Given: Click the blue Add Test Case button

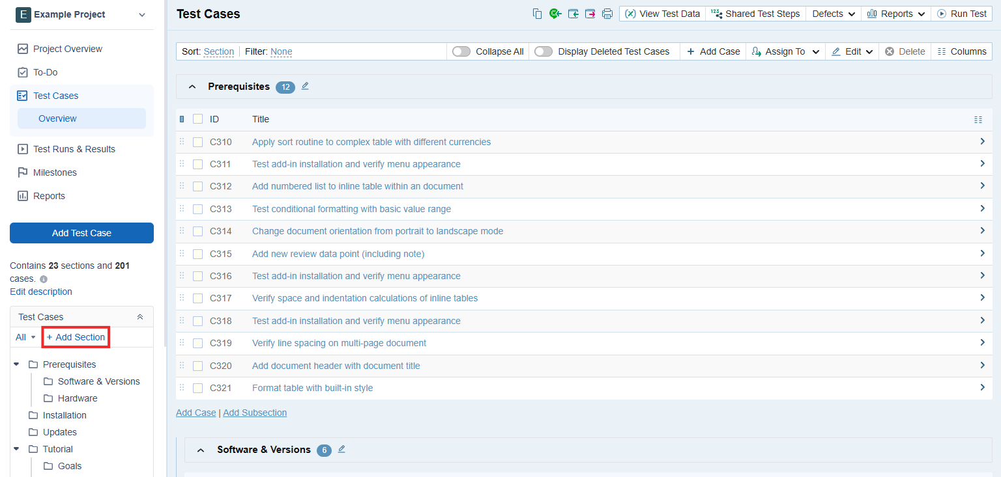Looking at the screenshot, I should tap(81, 233).
